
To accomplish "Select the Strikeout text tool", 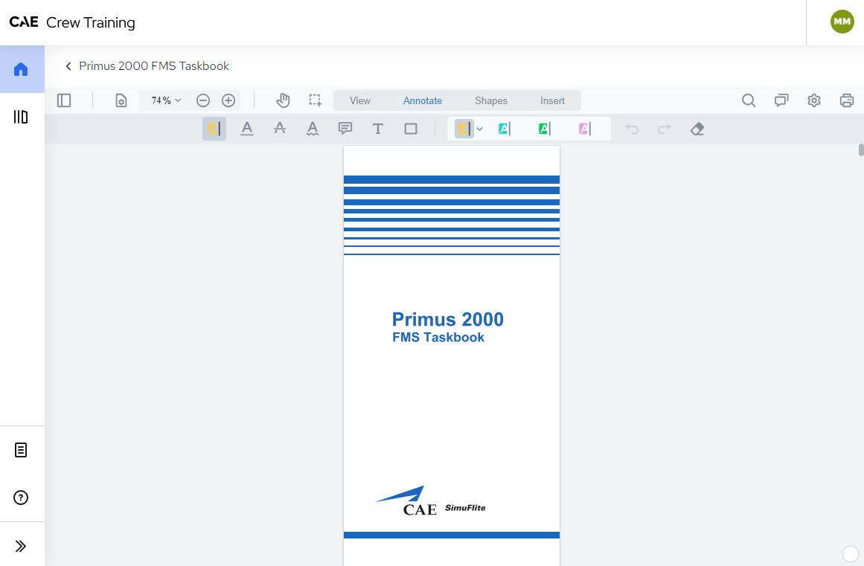I will coord(280,129).
